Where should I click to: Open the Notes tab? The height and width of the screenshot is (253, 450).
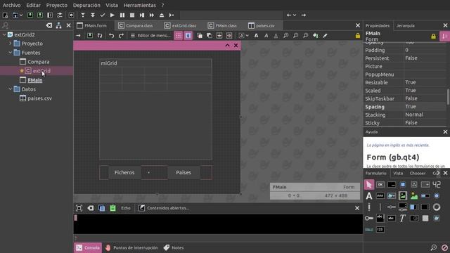pyautogui.click(x=174, y=247)
